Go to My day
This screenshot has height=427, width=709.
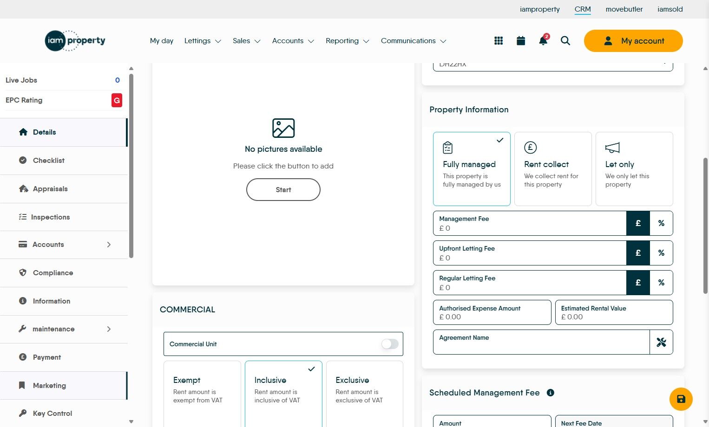[162, 41]
